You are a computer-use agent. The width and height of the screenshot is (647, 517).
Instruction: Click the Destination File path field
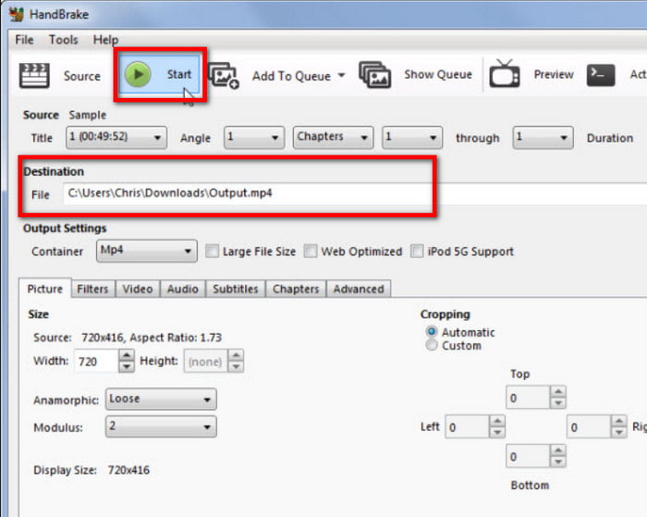[355, 193]
